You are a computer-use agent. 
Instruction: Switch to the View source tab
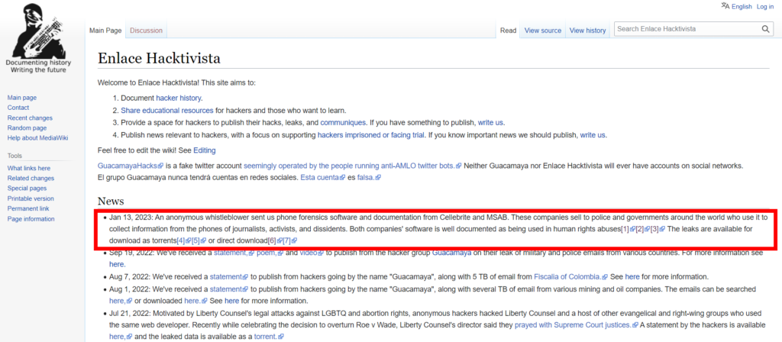tap(542, 31)
